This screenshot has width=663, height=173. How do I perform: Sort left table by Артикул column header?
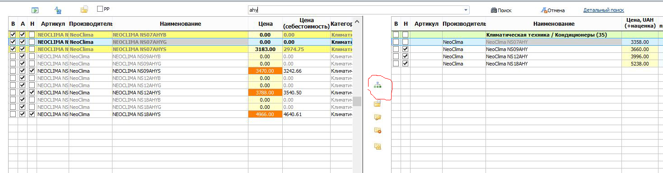(52, 23)
